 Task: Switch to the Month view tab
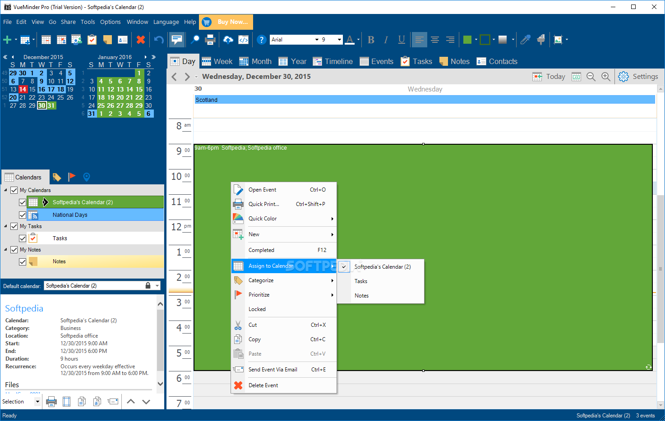point(255,61)
